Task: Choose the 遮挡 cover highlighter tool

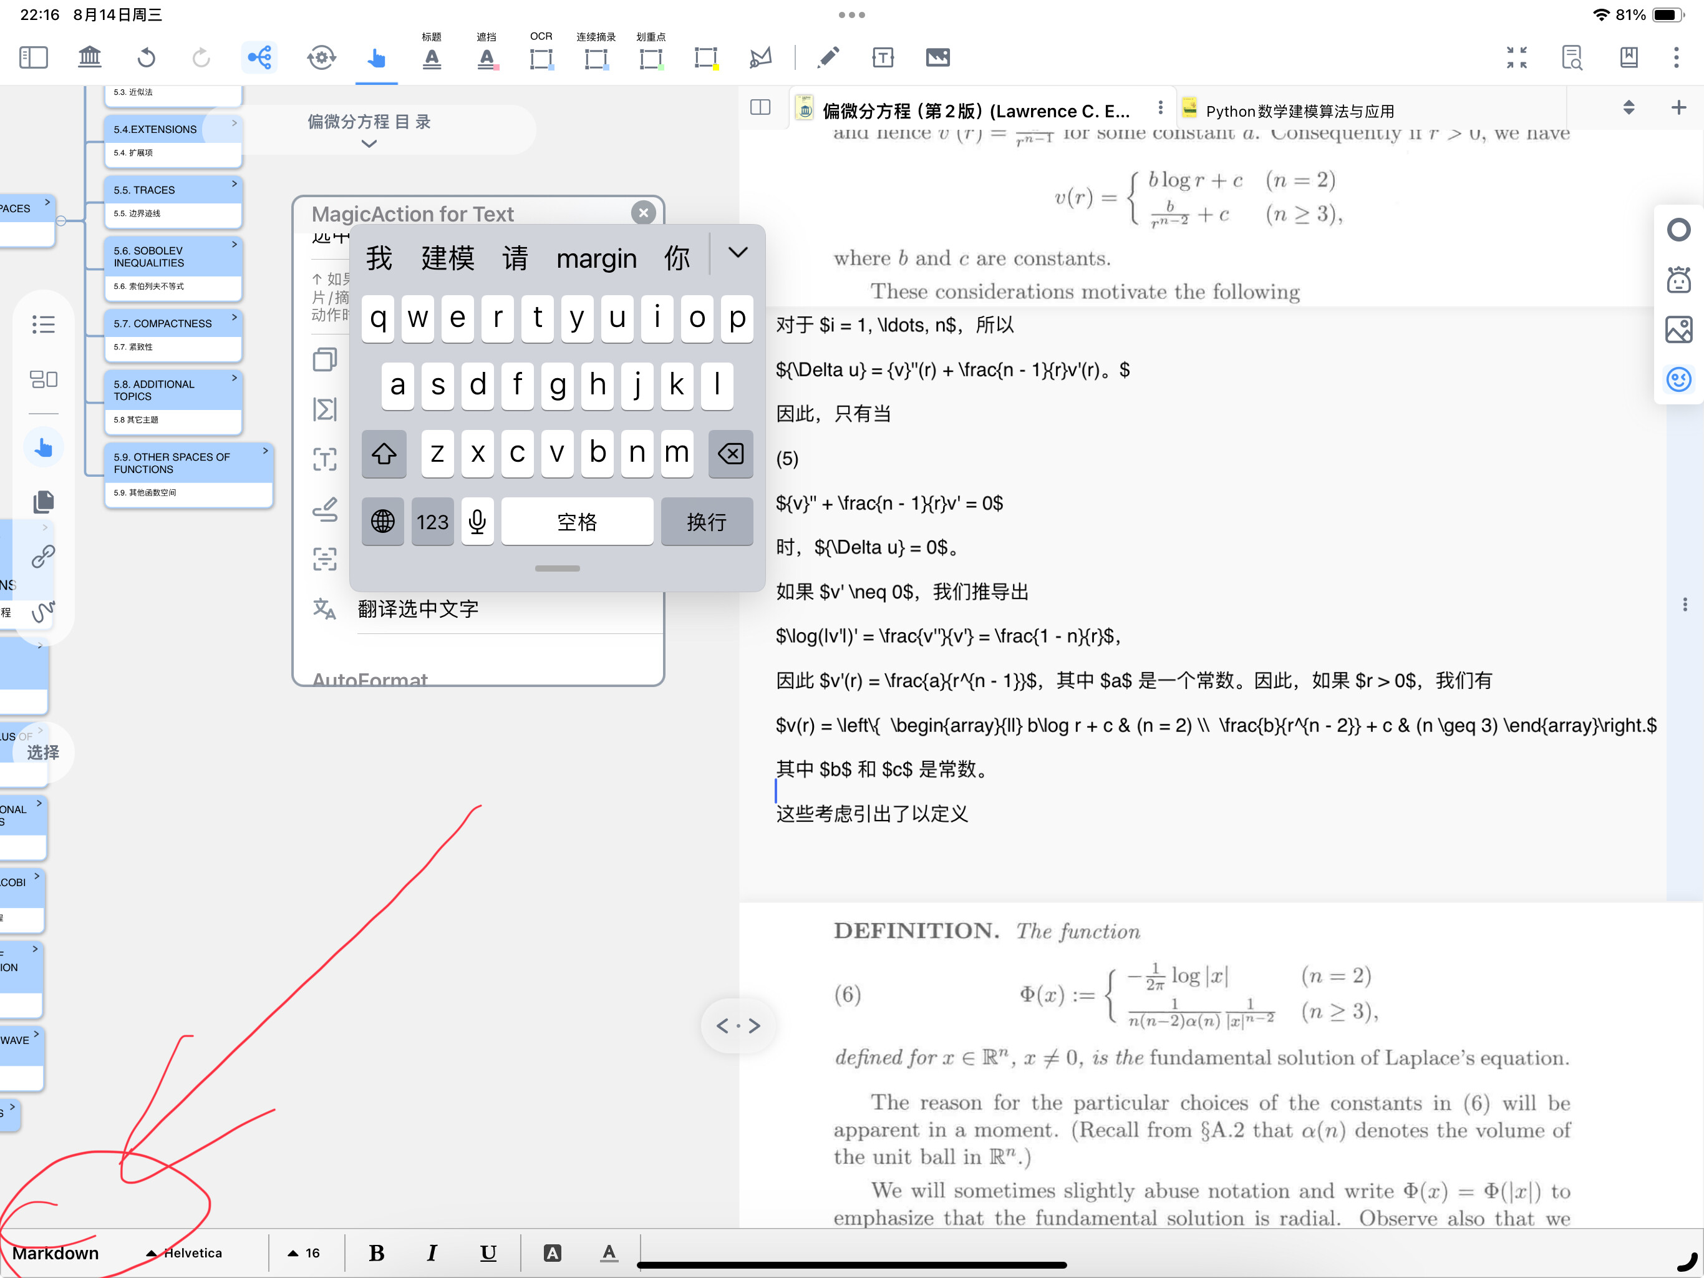Action: [487, 59]
